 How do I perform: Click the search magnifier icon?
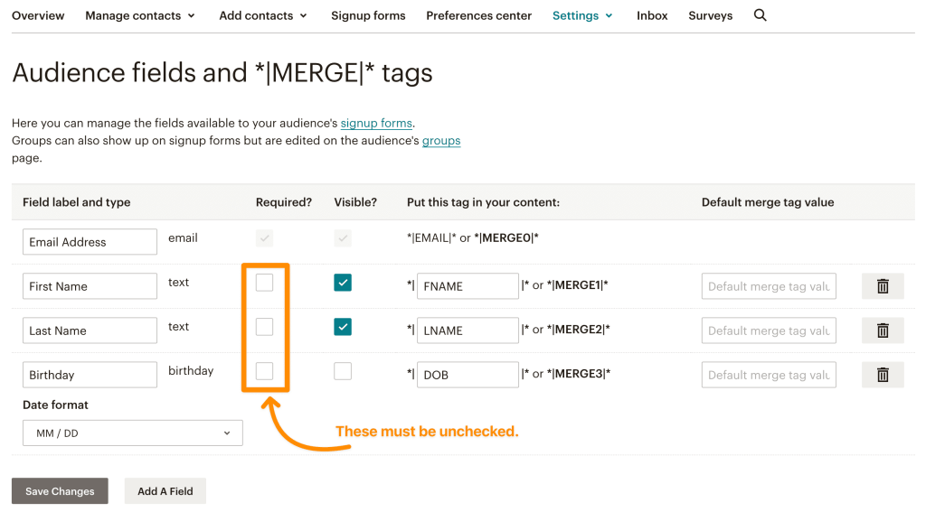760,15
